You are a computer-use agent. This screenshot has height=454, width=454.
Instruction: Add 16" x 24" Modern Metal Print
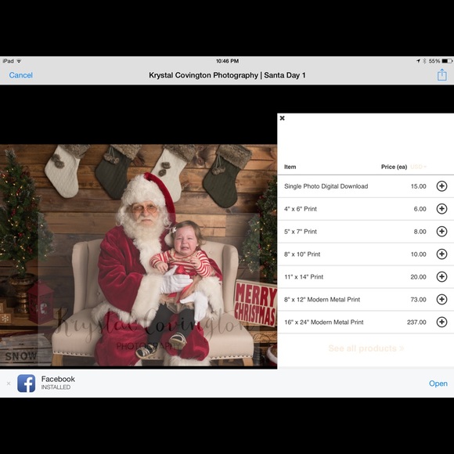(441, 322)
